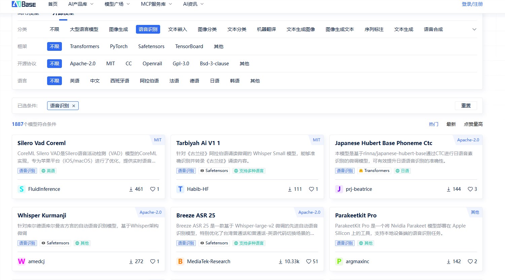Open the Tarbiyah Ai V1 1 model title

[198, 143]
